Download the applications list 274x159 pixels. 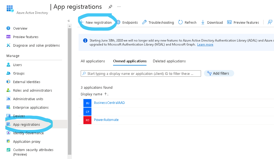[x=212, y=23]
